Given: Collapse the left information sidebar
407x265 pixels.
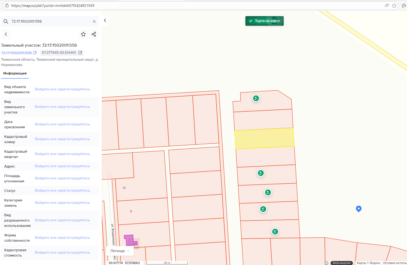Looking at the screenshot, I should [105, 20].
